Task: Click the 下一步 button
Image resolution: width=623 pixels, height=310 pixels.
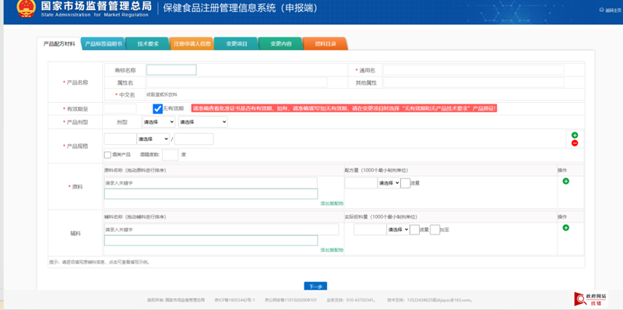Action: click(315, 286)
